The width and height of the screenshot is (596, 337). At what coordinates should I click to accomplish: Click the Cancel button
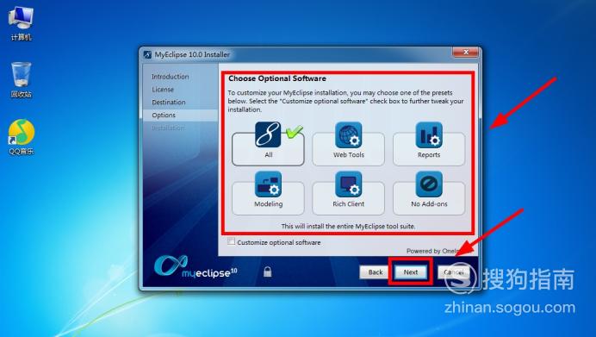454,272
